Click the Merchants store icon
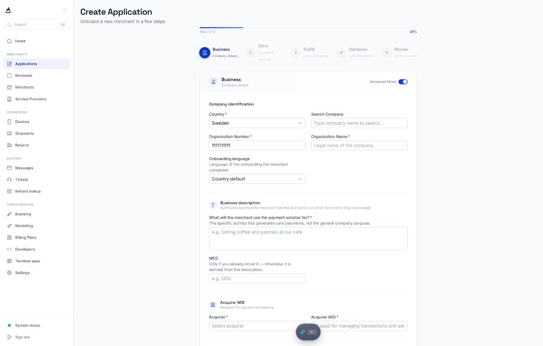This screenshot has width=543, height=346. pyautogui.click(x=9, y=87)
